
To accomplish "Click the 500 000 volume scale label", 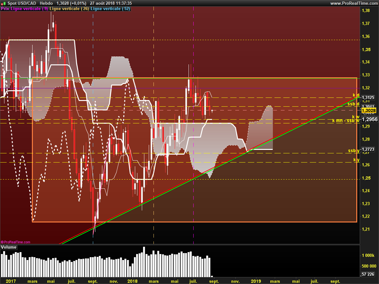I will pos(368,266).
